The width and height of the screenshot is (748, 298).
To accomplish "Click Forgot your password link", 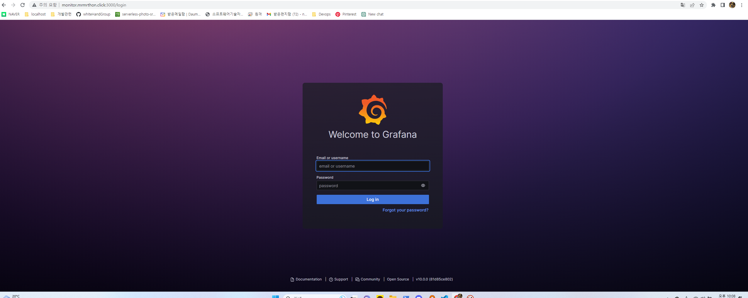I will pos(405,210).
